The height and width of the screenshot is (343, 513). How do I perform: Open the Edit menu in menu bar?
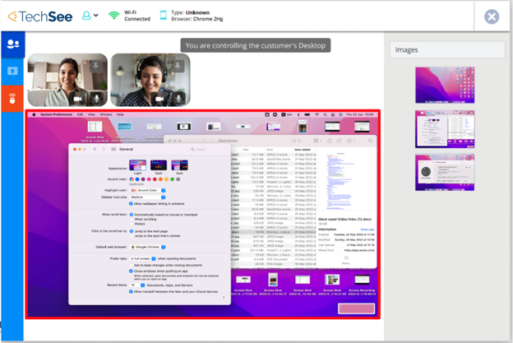point(80,114)
